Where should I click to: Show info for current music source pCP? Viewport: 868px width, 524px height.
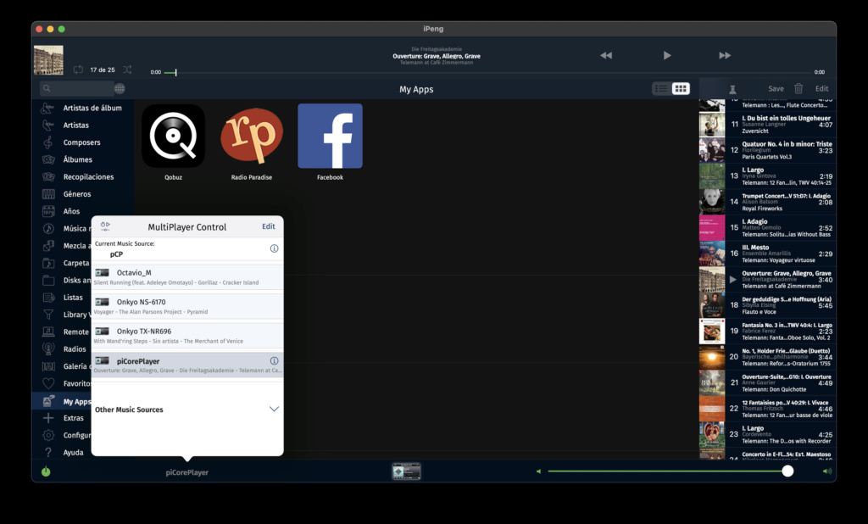click(274, 248)
